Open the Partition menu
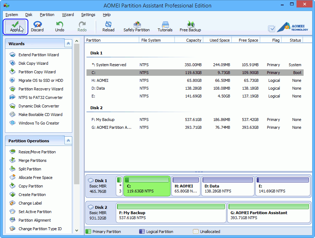The image size is (315, 238). (x=47, y=15)
